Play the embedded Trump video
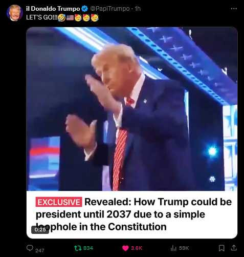 click(x=132, y=109)
